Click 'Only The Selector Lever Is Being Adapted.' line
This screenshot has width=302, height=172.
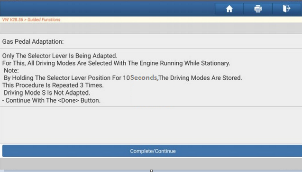pyautogui.click(x=60, y=56)
